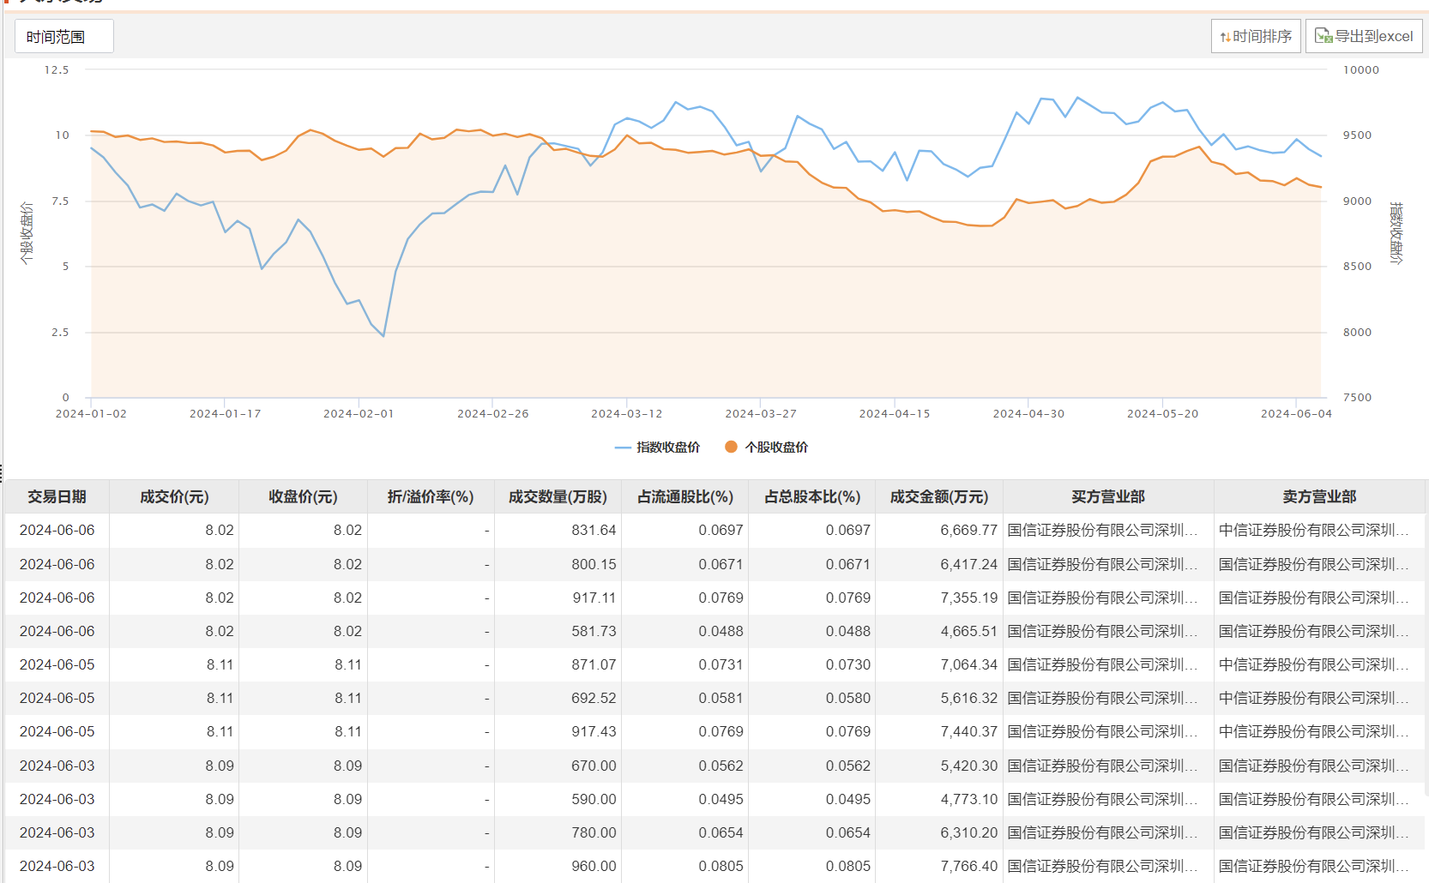Click the 折/溢价率(%) column header
The image size is (1429, 883).
coord(431,497)
